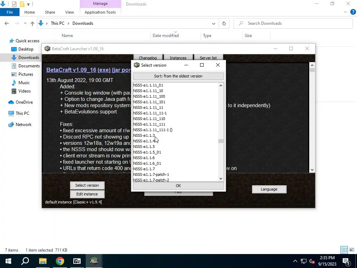
Task: Switch Explorer to details view icon
Action: (x=344, y=250)
